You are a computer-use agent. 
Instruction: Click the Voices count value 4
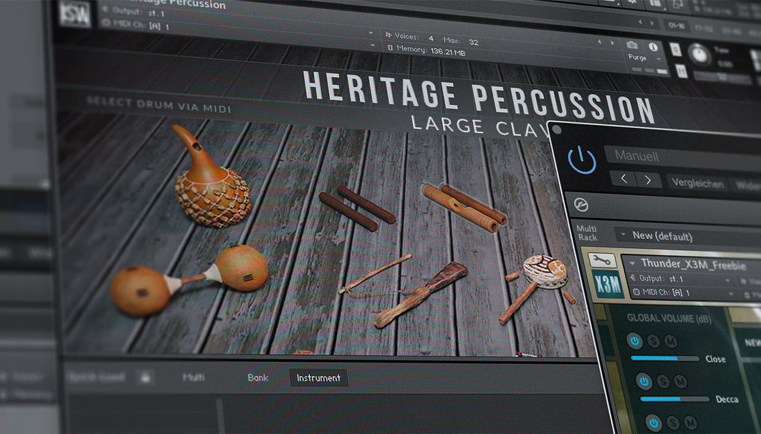[x=431, y=38]
